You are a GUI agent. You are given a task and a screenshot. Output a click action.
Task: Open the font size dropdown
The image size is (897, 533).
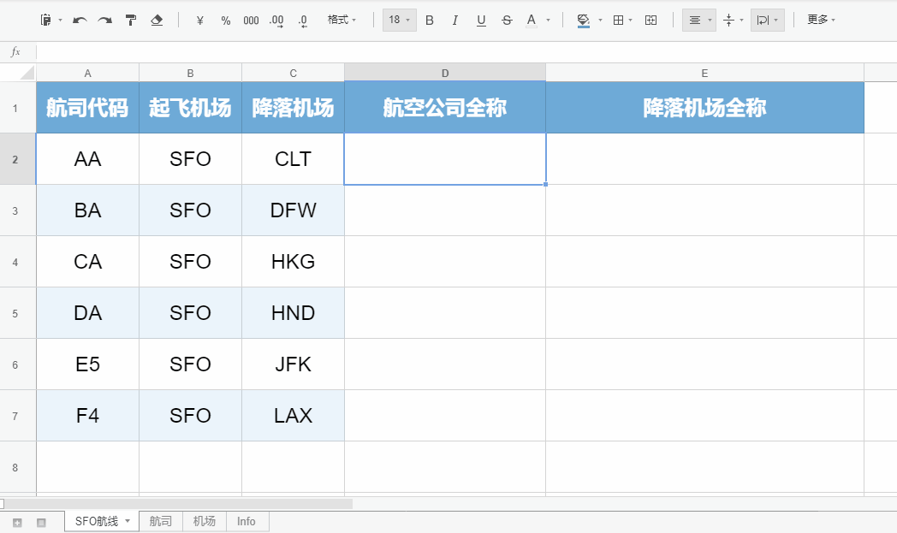click(x=398, y=19)
